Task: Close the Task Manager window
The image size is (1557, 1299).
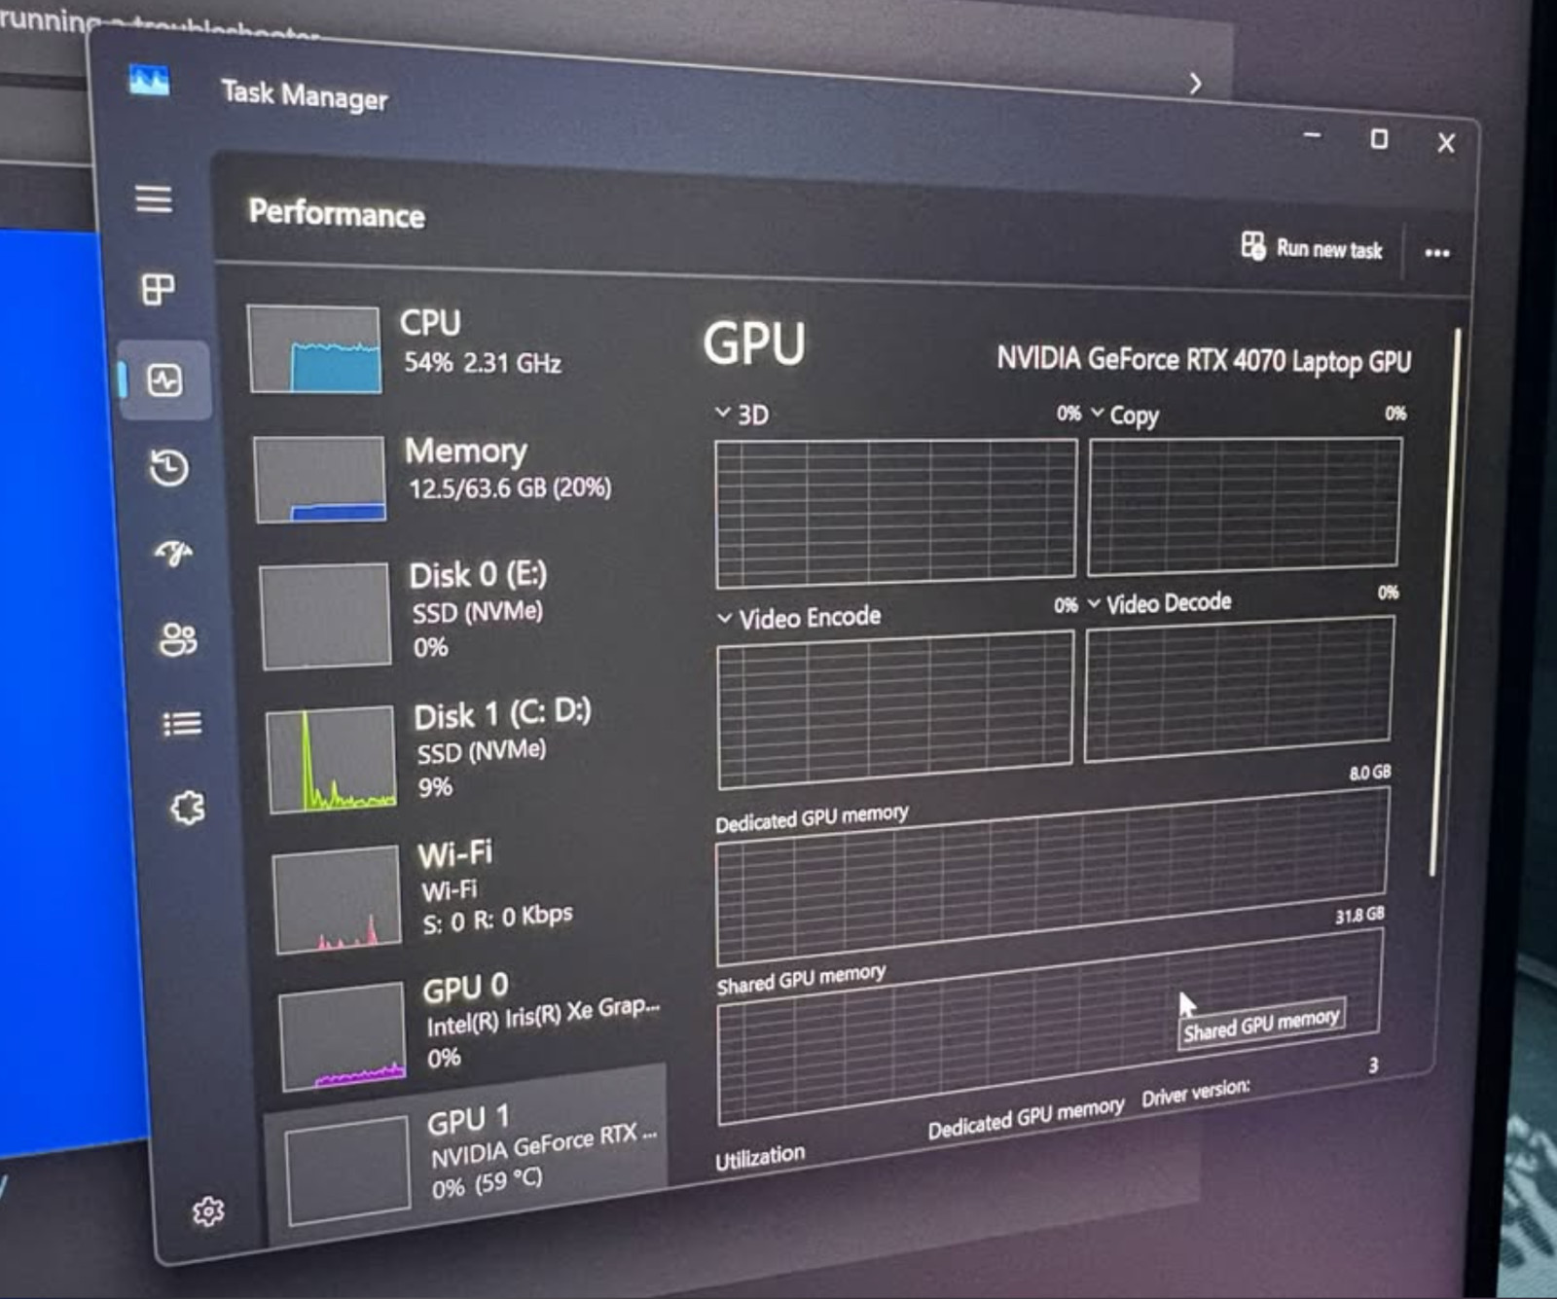Action: [x=1446, y=143]
